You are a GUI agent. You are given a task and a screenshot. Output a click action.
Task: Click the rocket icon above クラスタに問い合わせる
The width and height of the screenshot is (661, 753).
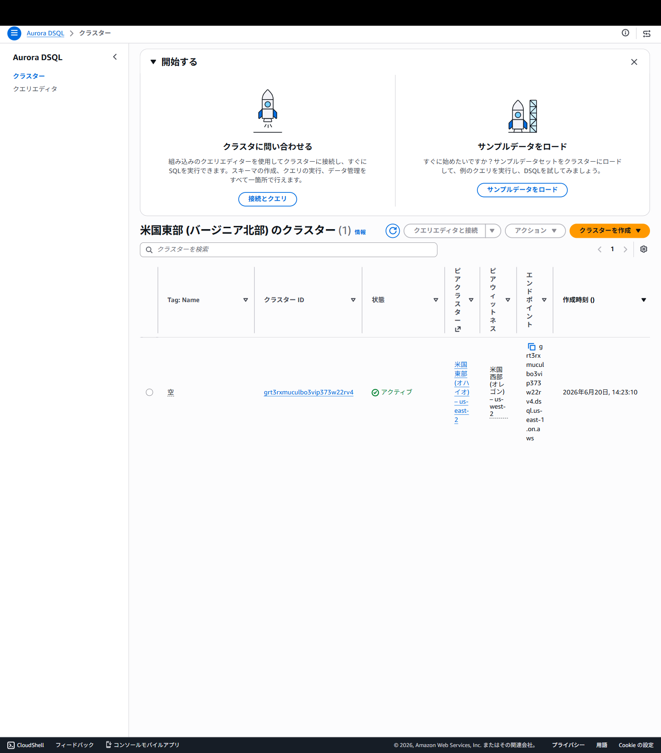click(x=268, y=111)
